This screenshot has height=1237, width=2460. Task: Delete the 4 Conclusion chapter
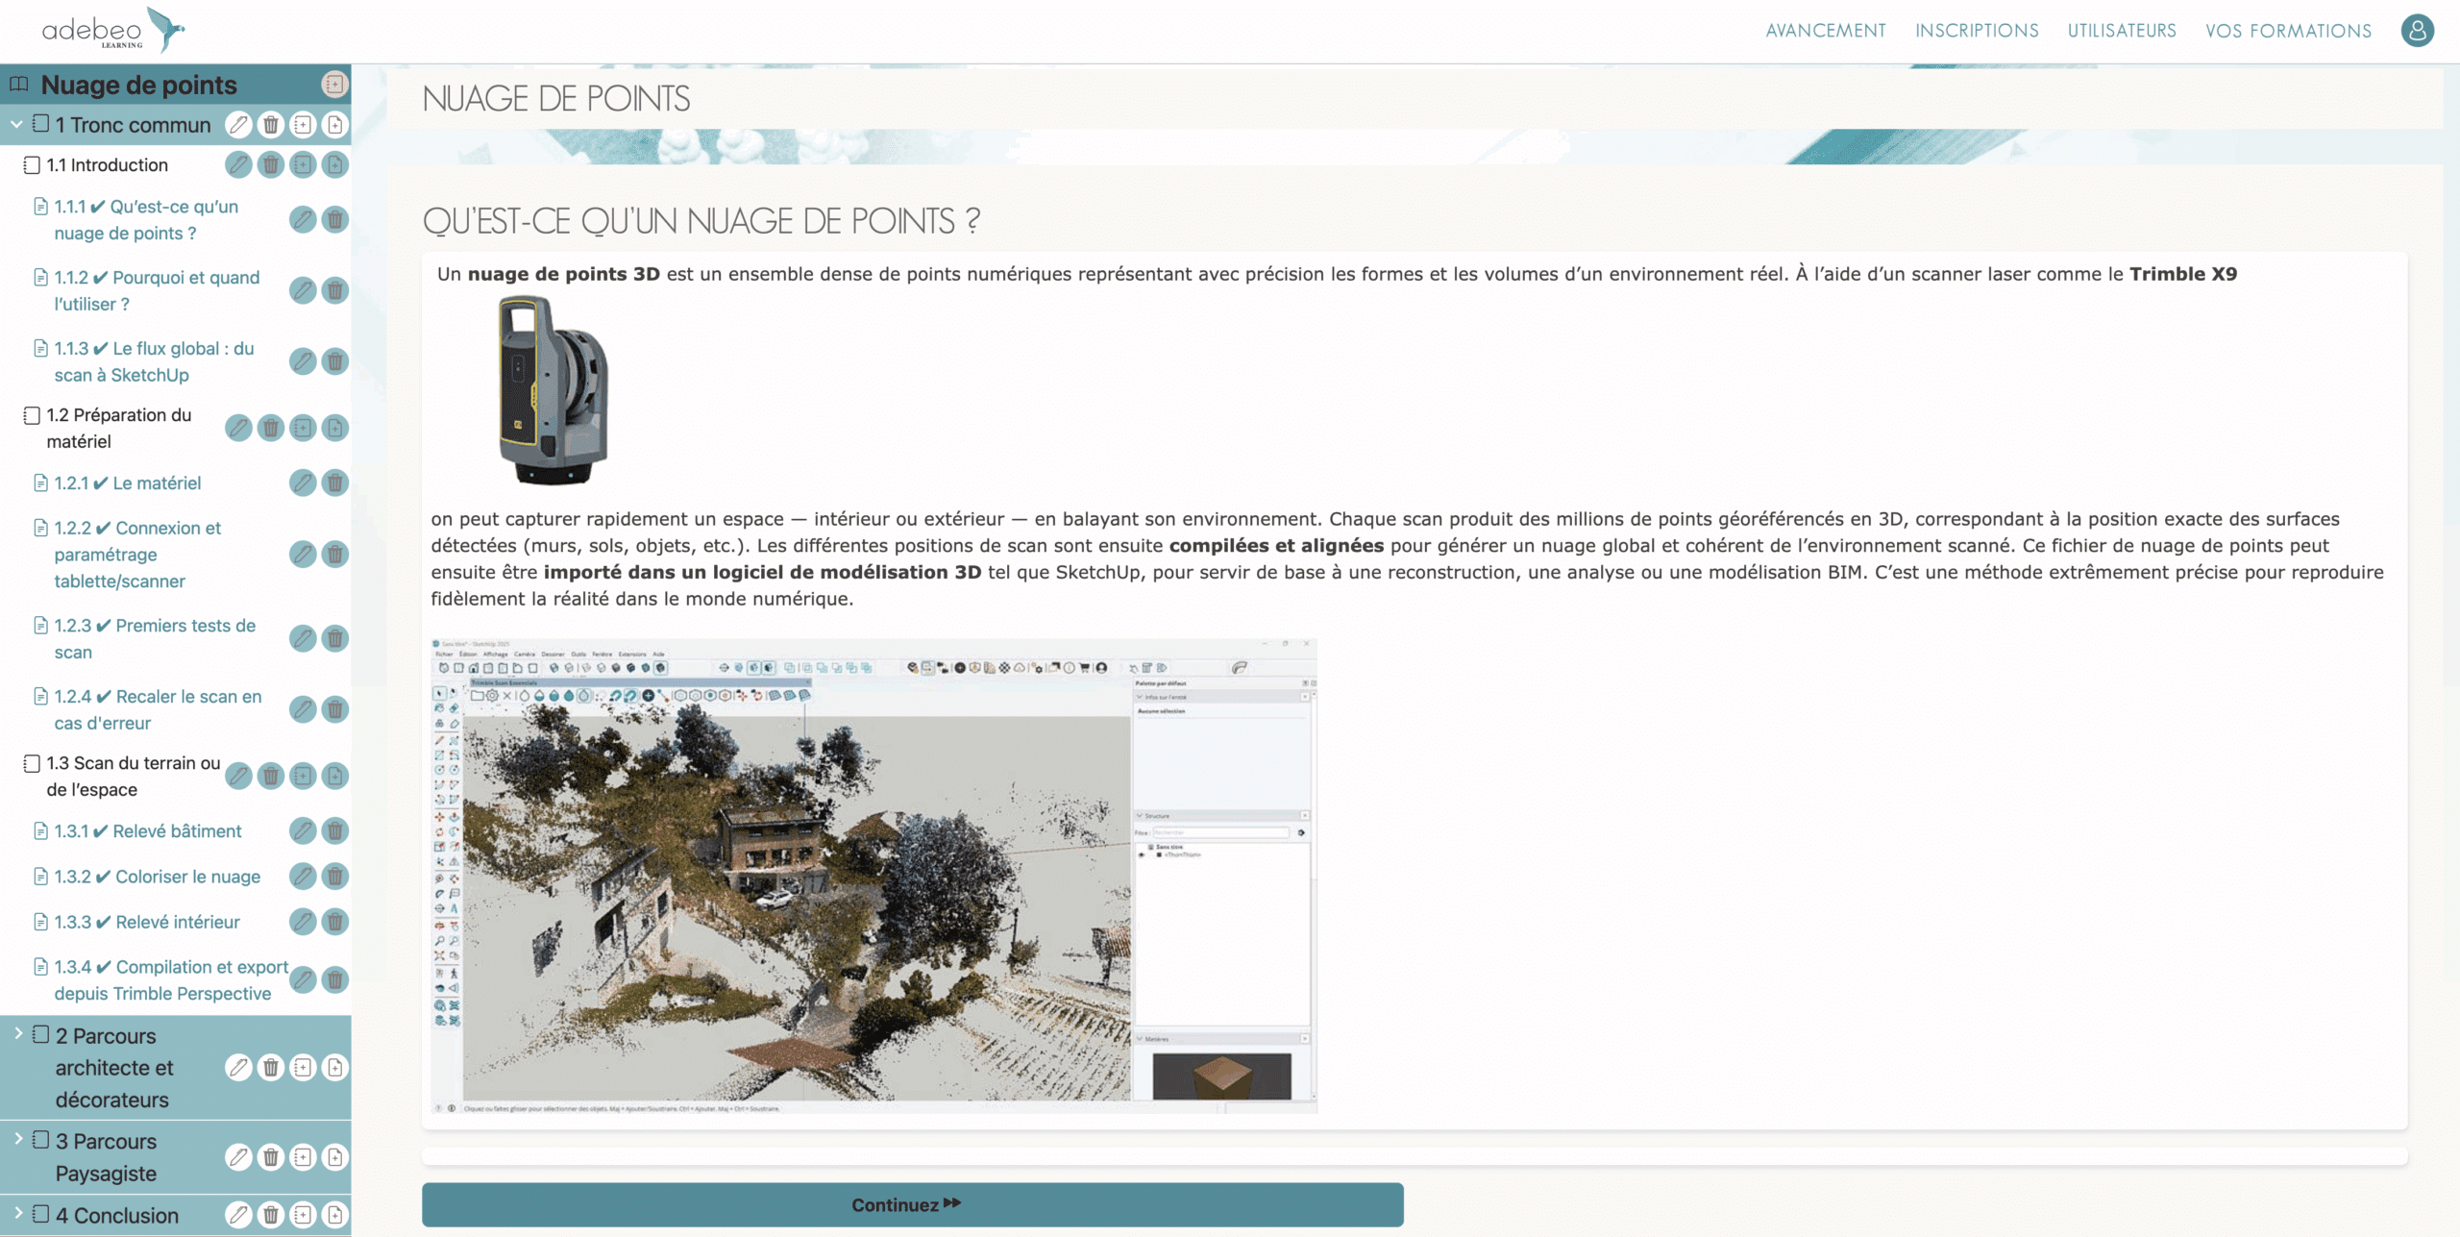pos(271,1216)
